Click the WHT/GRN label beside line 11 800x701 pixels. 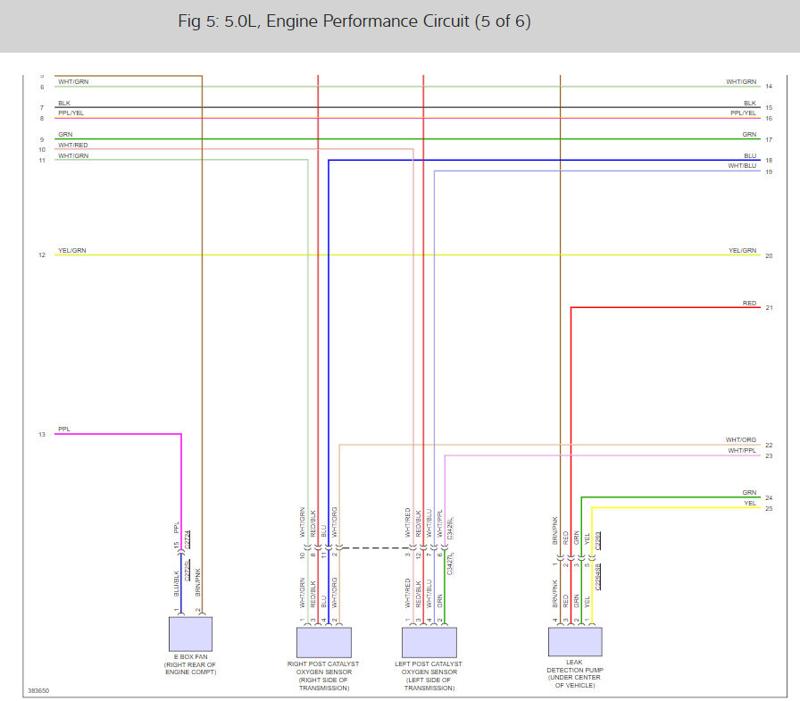point(73,155)
